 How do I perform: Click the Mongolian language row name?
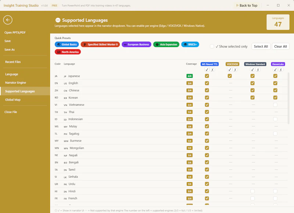(x=77, y=148)
